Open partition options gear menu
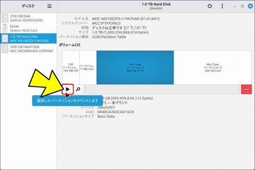Image resolution: width=255 pixels, height=170 pixels. (78, 89)
